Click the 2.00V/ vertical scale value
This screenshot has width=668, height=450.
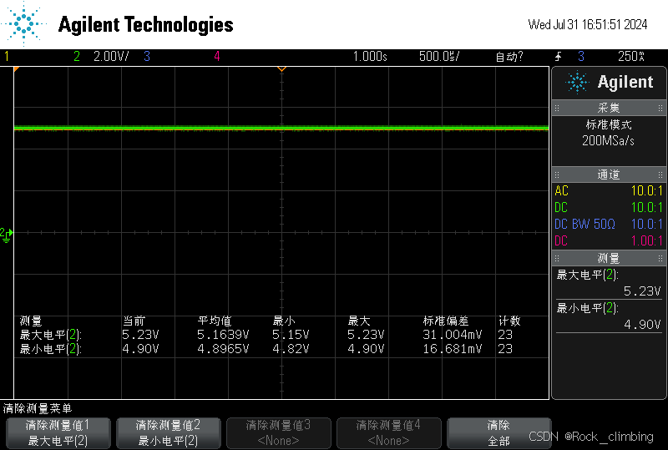click(111, 56)
